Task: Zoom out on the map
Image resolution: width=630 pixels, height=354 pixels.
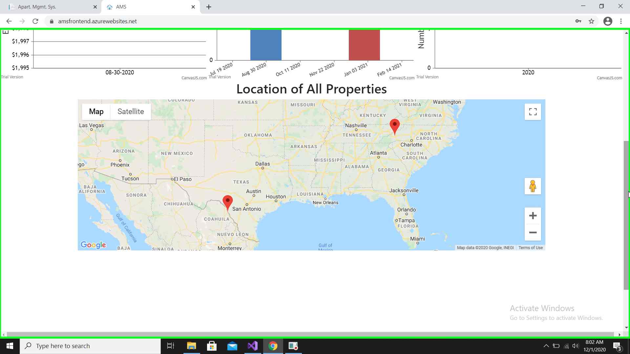Action: (533, 232)
